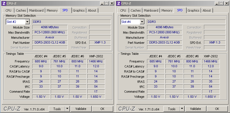Click 1.650 V voltage in Slot #4 window
This screenshot has height=113, width=230.
(211, 97)
